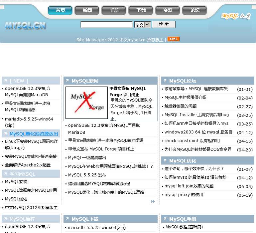The height and width of the screenshot is (233, 256).
Task: Open news item 揭秘阿里选MYSQL数据库惊险历程
Action: coord(99,184)
